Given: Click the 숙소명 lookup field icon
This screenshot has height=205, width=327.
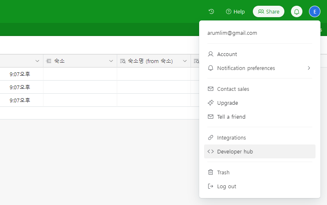Looking at the screenshot, I should click(x=123, y=61).
